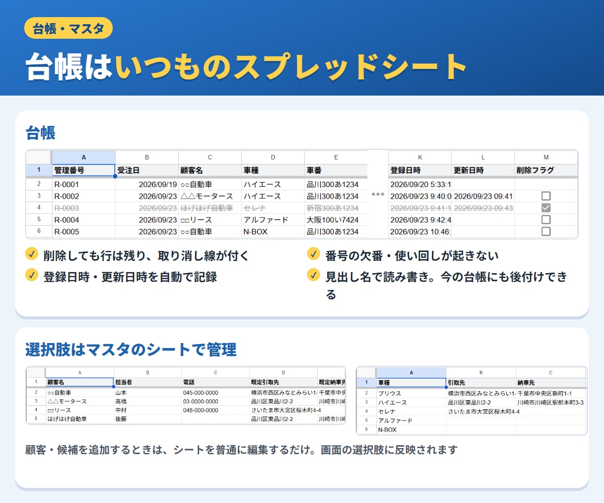This screenshot has height=503, width=604.
Task: Select the プリウス cell
Action: click(411, 393)
